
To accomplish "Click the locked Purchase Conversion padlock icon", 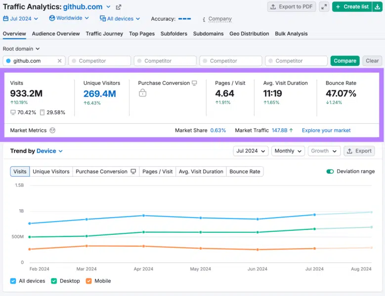I will pyautogui.click(x=143, y=93).
